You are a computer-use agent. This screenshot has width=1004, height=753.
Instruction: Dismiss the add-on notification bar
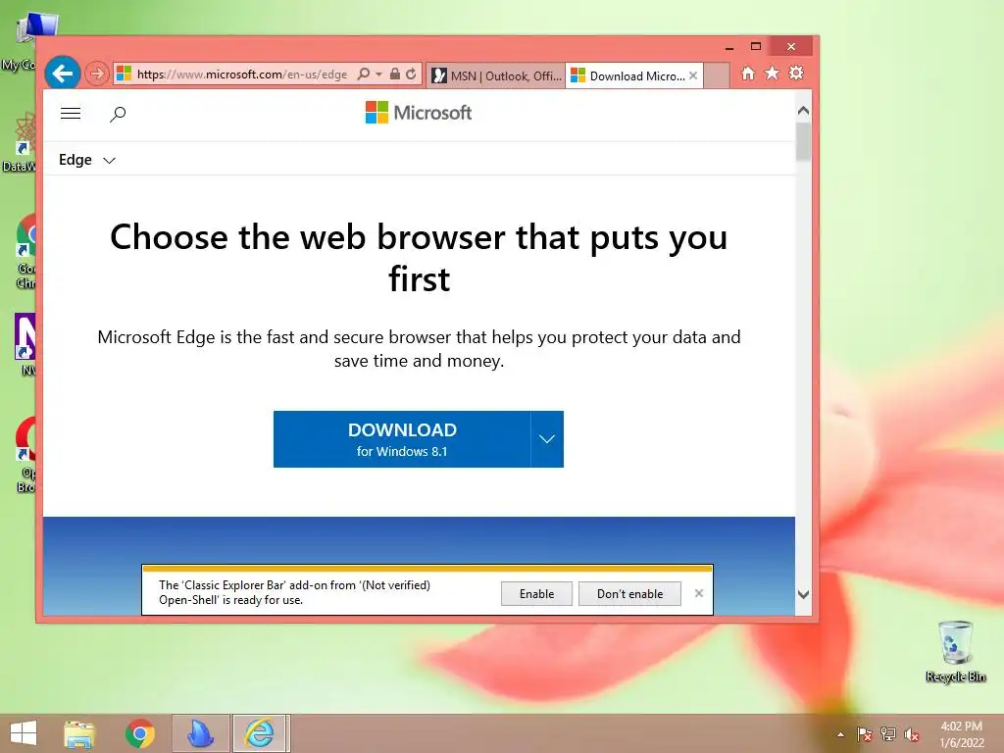click(698, 593)
